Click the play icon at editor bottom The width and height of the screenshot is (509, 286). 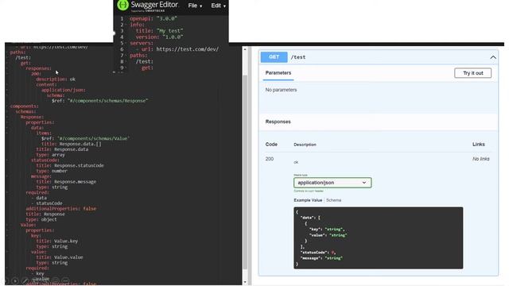(15, 280)
